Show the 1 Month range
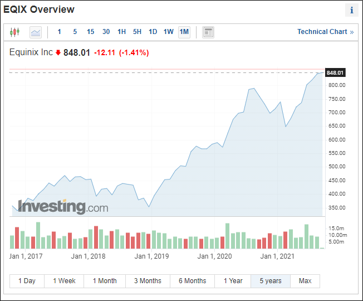Image resolution: width=363 pixels, height=301 pixels. point(105,281)
